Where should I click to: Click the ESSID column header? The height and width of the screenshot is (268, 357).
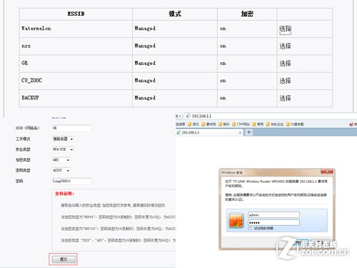(x=76, y=14)
